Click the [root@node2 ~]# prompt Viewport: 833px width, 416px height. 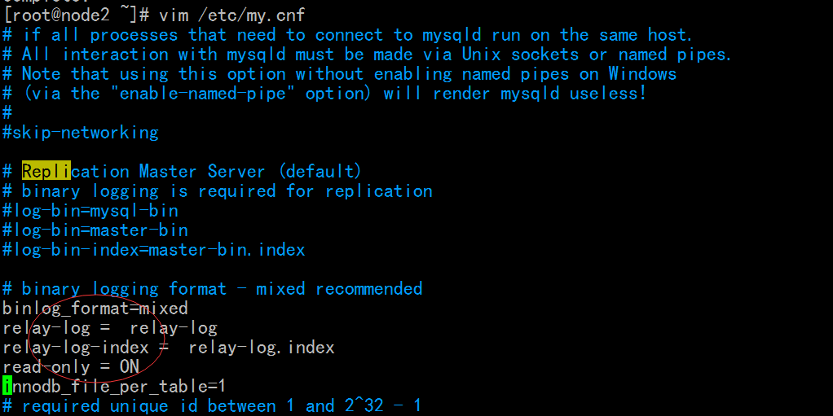76,15
